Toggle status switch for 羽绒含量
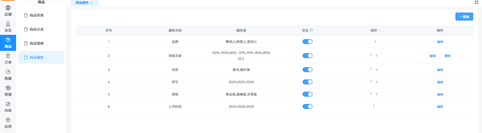The image size is (482, 133). point(307,56)
